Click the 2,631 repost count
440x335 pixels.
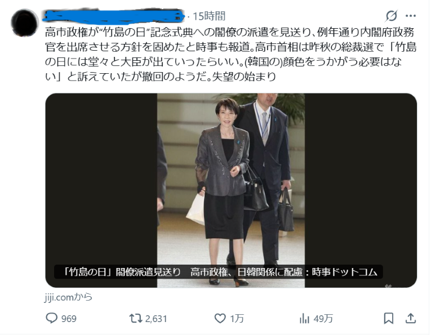(156, 319)
